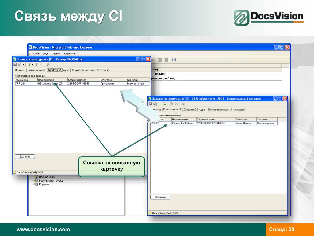Select the SVR003 cell
This screenshot has width=314, height=236.
(x=161, y=123)
